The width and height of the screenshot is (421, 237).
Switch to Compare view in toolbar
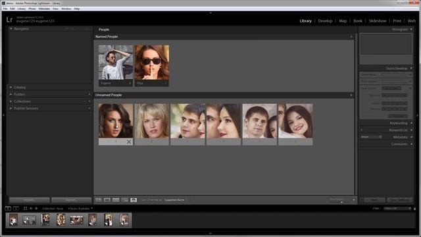[x=116, y=200]
